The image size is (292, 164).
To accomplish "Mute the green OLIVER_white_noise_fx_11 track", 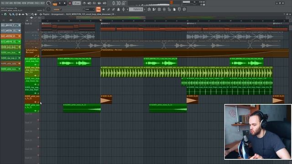I will coord(38,111).
